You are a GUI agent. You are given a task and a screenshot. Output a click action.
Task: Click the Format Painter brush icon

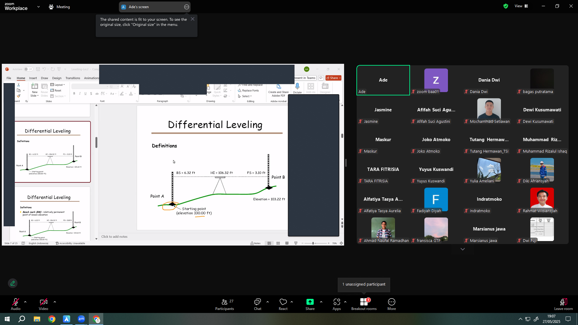point(19,96)
